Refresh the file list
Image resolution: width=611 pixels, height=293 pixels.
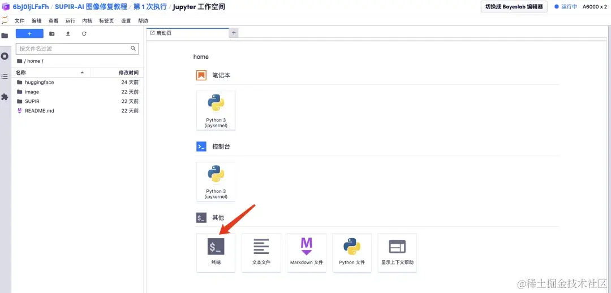pos(84,33)
